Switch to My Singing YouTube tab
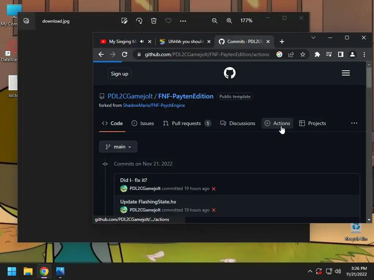The height and width of the screenshot is (280, 374). 122,42
